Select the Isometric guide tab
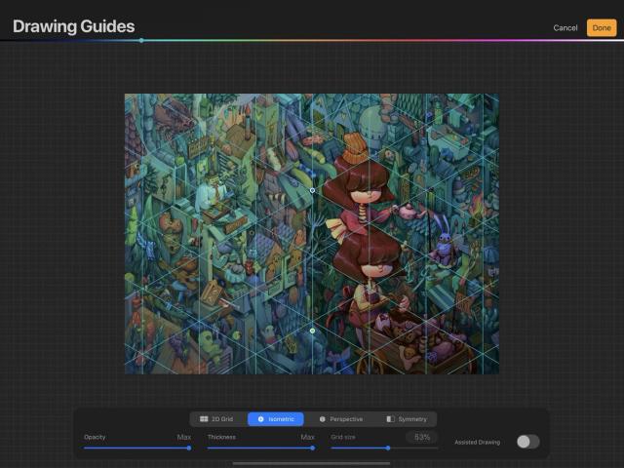 click(276, 419)
